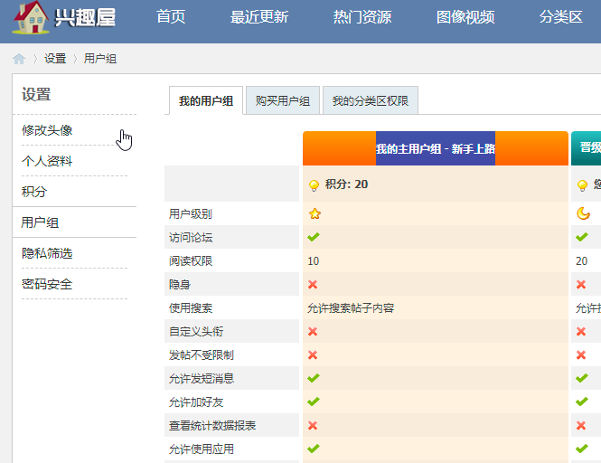Viewport: 601px width, 463px height.
Task: Click 阅读权限 value 20
Action: [581, 260]
